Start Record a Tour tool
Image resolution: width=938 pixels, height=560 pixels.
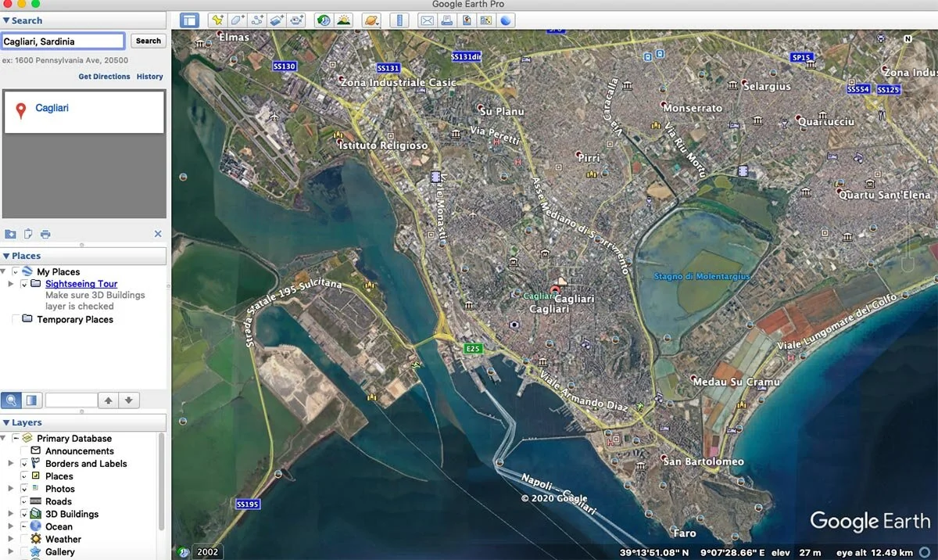[x=296, y=20]
